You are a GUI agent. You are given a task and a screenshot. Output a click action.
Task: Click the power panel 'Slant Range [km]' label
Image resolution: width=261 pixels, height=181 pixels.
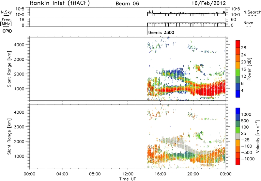9,69
